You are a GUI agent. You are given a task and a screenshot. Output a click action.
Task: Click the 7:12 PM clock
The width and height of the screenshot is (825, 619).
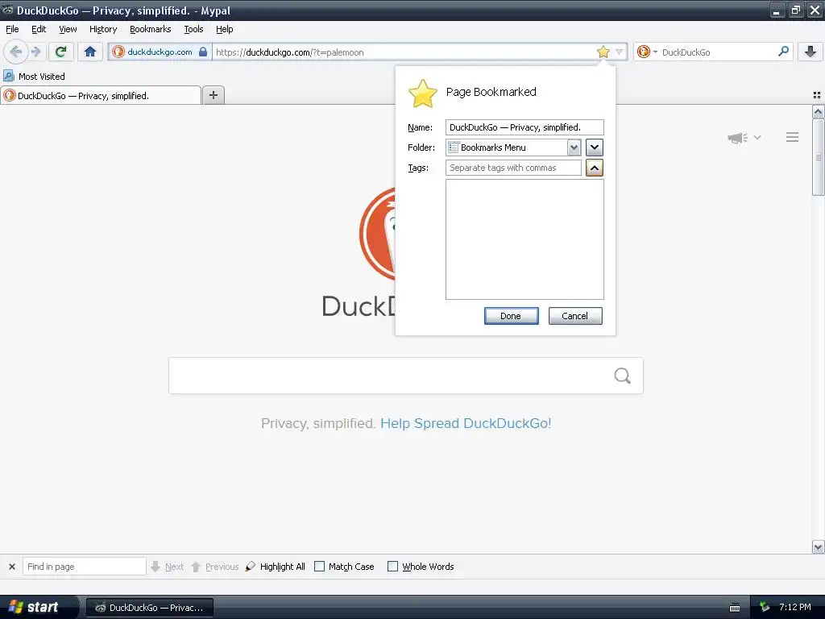(x=795, y=607)
